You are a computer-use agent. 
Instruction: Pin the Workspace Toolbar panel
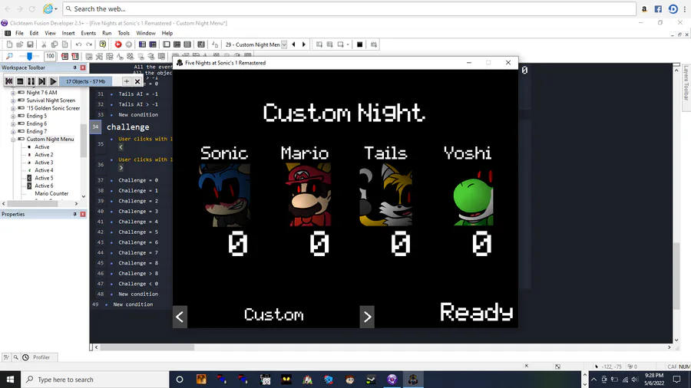pos(75,67)
